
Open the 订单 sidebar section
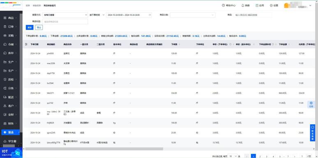tap(10, 27)
